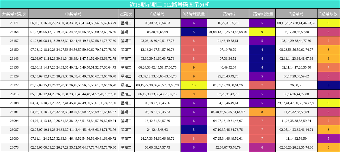Click issue number 26129
Image resolution: width=340 pixels, height=152 pixels.
[14, 76]
